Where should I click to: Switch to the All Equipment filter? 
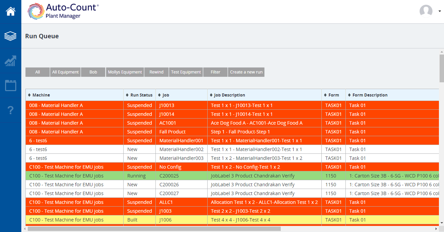[65, 72]
